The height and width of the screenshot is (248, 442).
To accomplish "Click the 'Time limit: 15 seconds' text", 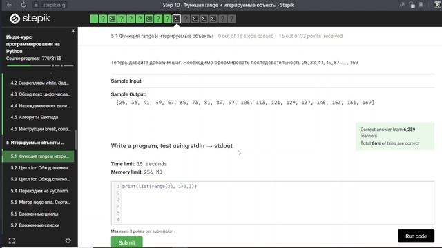I will coord(139,164).
